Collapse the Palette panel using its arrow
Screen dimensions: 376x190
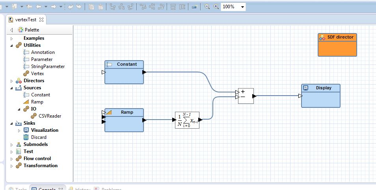[11, 30]
